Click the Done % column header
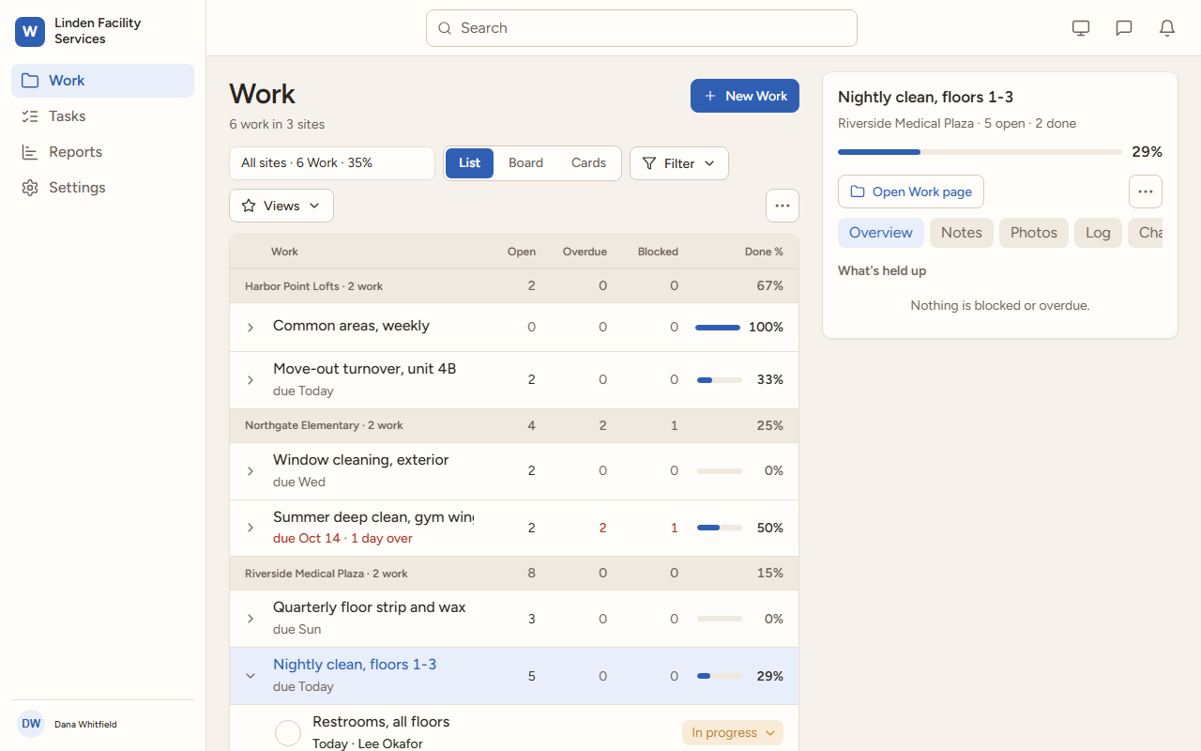The height and width of the screenshot is (751, 1201). pos(764,252)
